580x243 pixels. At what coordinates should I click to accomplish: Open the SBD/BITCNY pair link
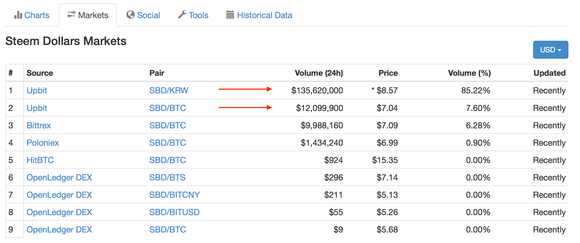[174, 195]
